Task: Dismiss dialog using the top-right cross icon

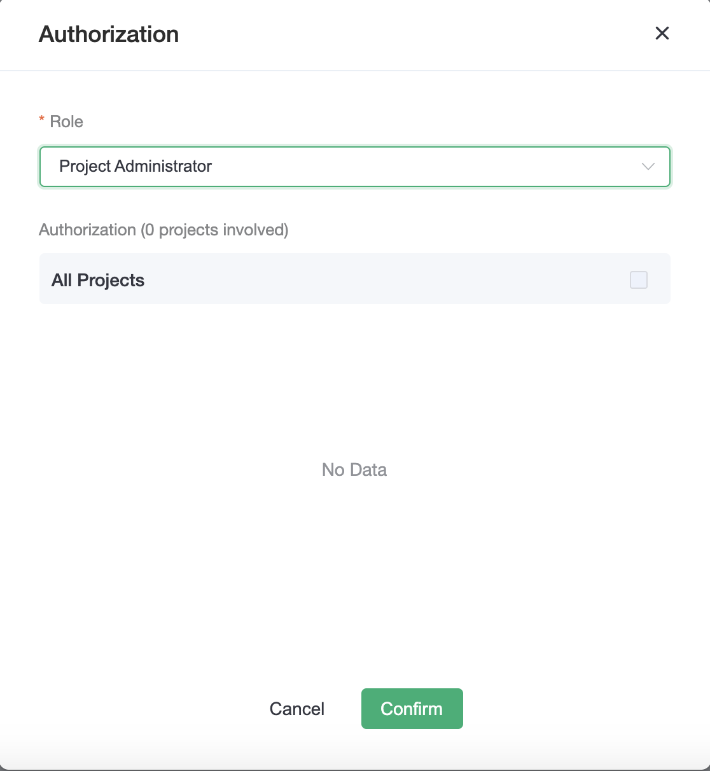Action: click(662, 33)
